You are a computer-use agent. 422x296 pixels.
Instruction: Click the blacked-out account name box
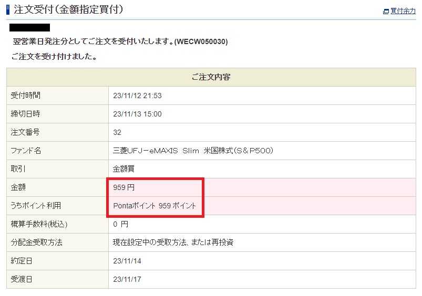point(29,27)
